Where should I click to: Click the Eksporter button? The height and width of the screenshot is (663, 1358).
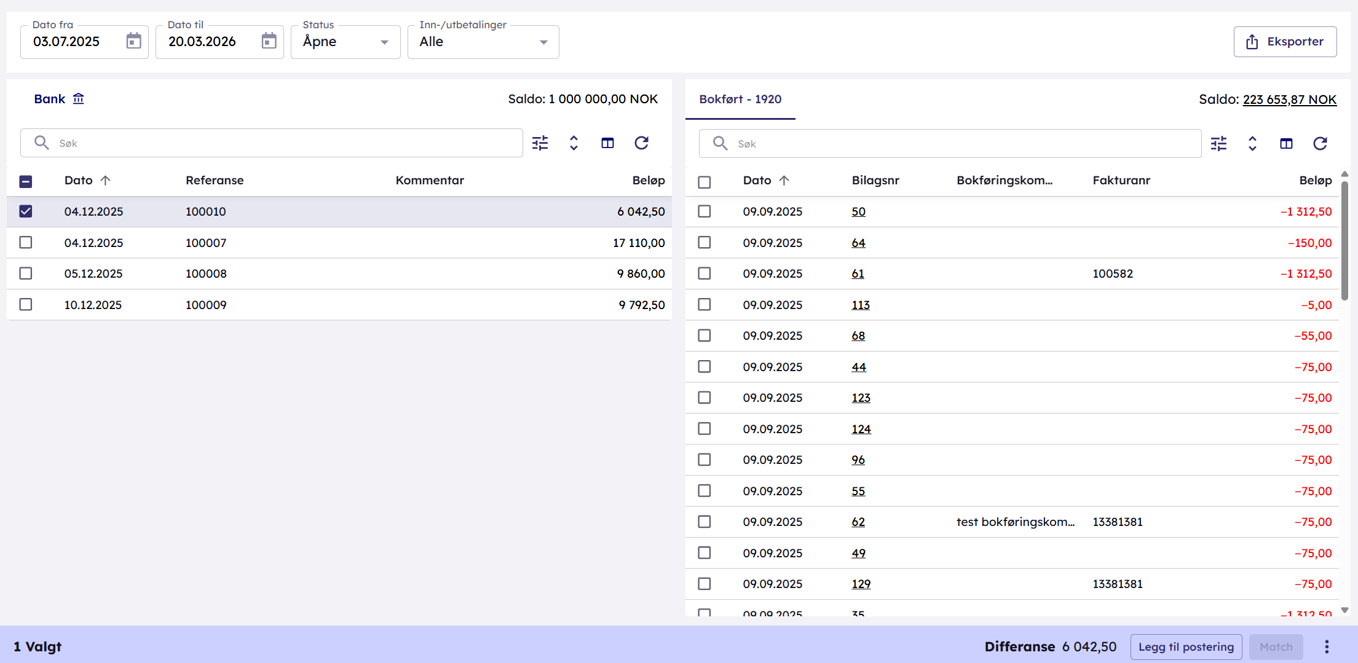click(x=1285, y=42)
